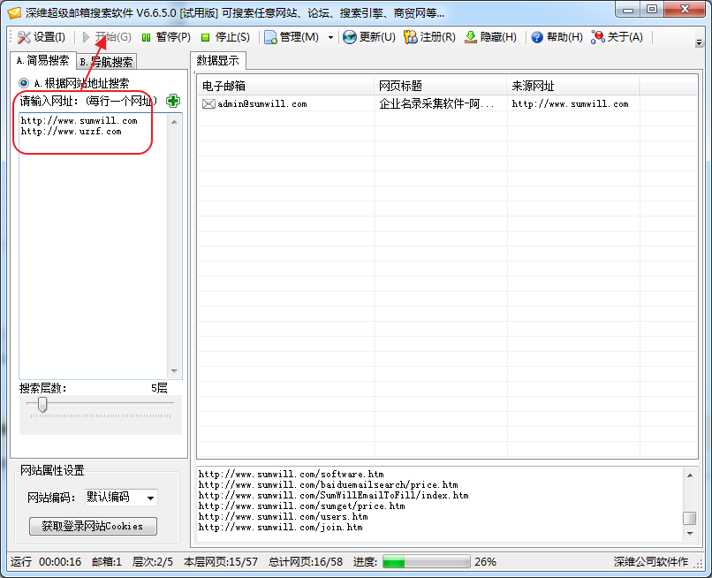Expand the toolbar overflow chevron
The width and height of the screenshot is (712, 578).
[x=699, y=43]
